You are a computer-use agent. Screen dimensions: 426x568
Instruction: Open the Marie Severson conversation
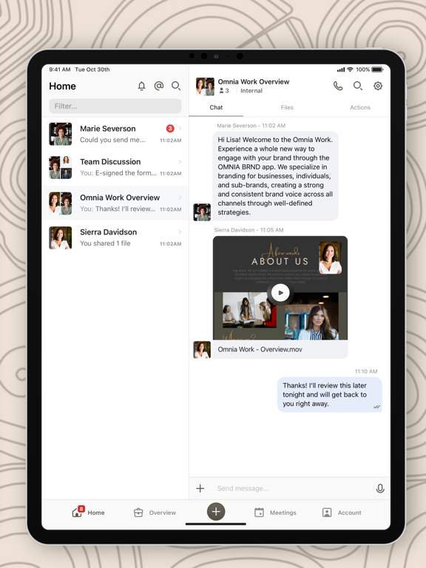(115, 134)
